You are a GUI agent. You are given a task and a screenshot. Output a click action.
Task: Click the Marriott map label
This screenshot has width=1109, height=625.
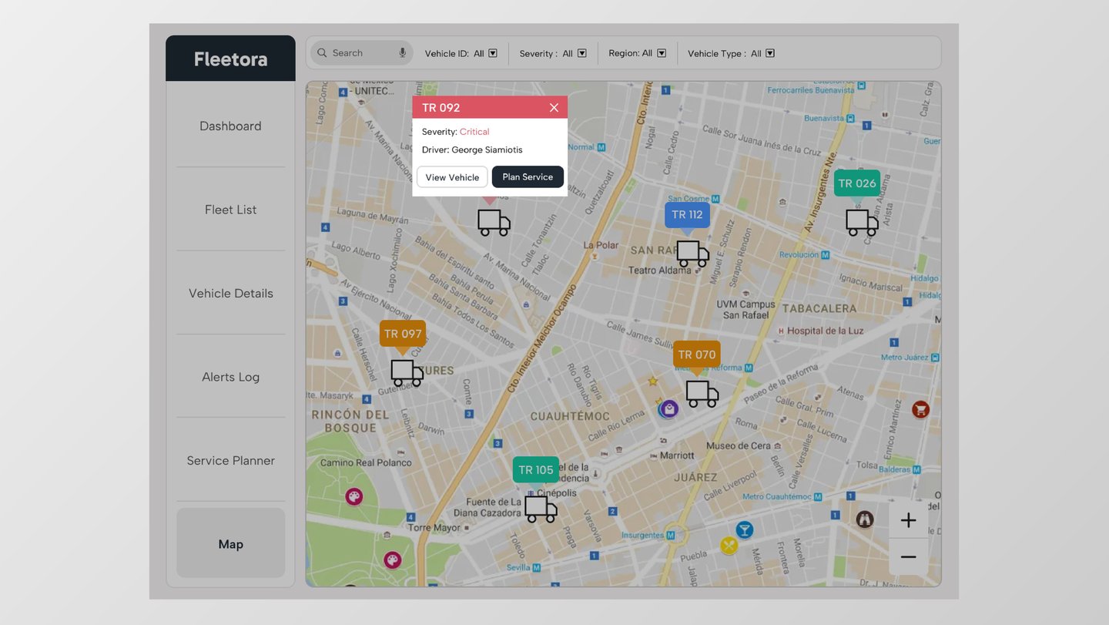pyautogui.click(x=677, y=455)
